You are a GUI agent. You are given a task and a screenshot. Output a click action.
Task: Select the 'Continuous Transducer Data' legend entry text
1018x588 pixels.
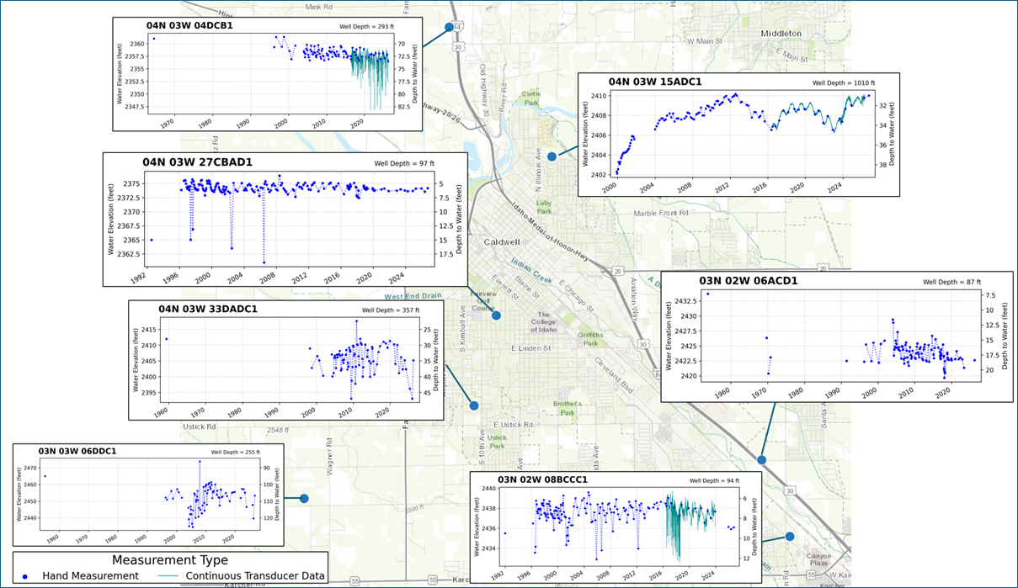(x=255, y=576)
